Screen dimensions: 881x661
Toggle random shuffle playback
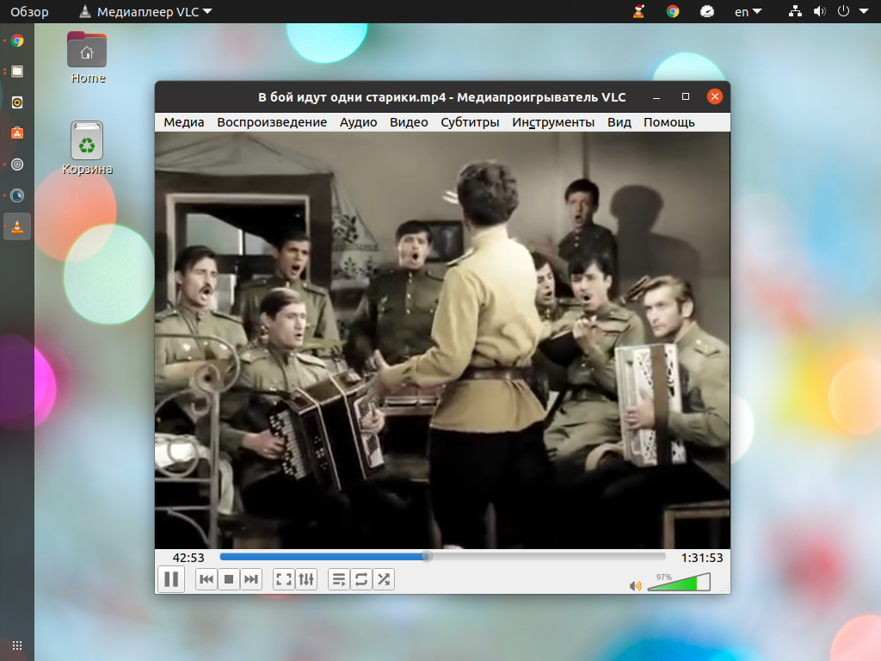(x=384, y=579)
